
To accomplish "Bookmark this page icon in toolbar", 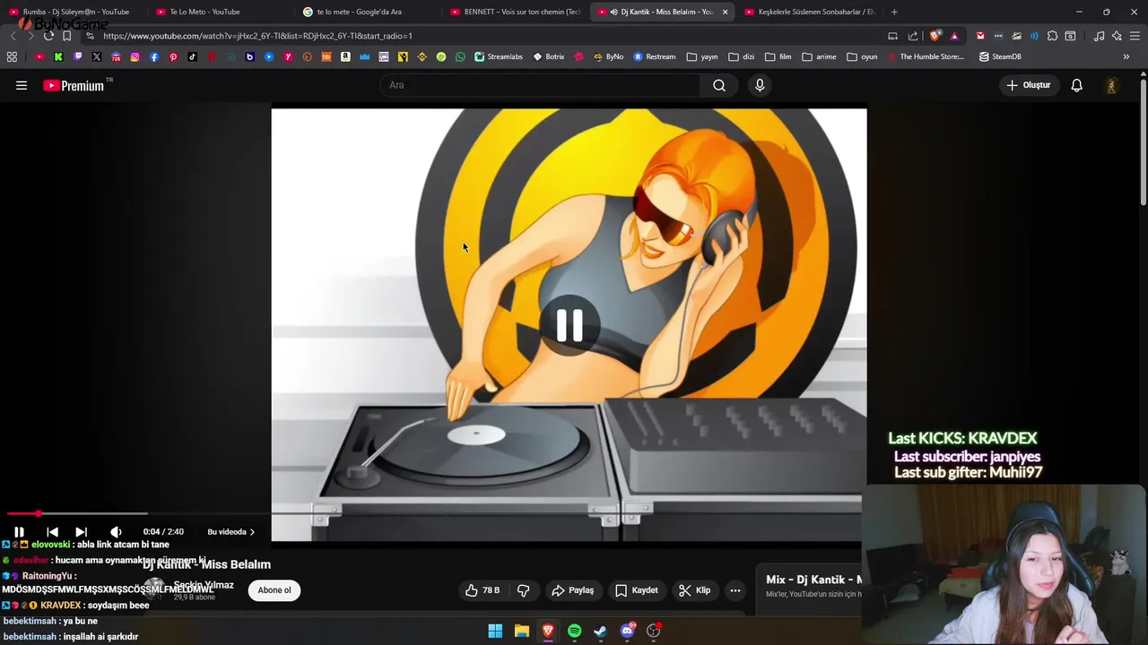I will (66, 36).
